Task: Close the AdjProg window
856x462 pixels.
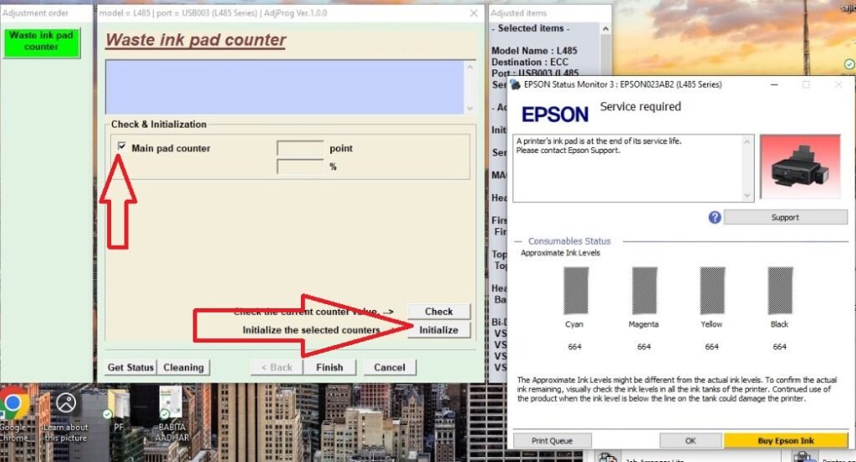Action: tap(473, 13)
